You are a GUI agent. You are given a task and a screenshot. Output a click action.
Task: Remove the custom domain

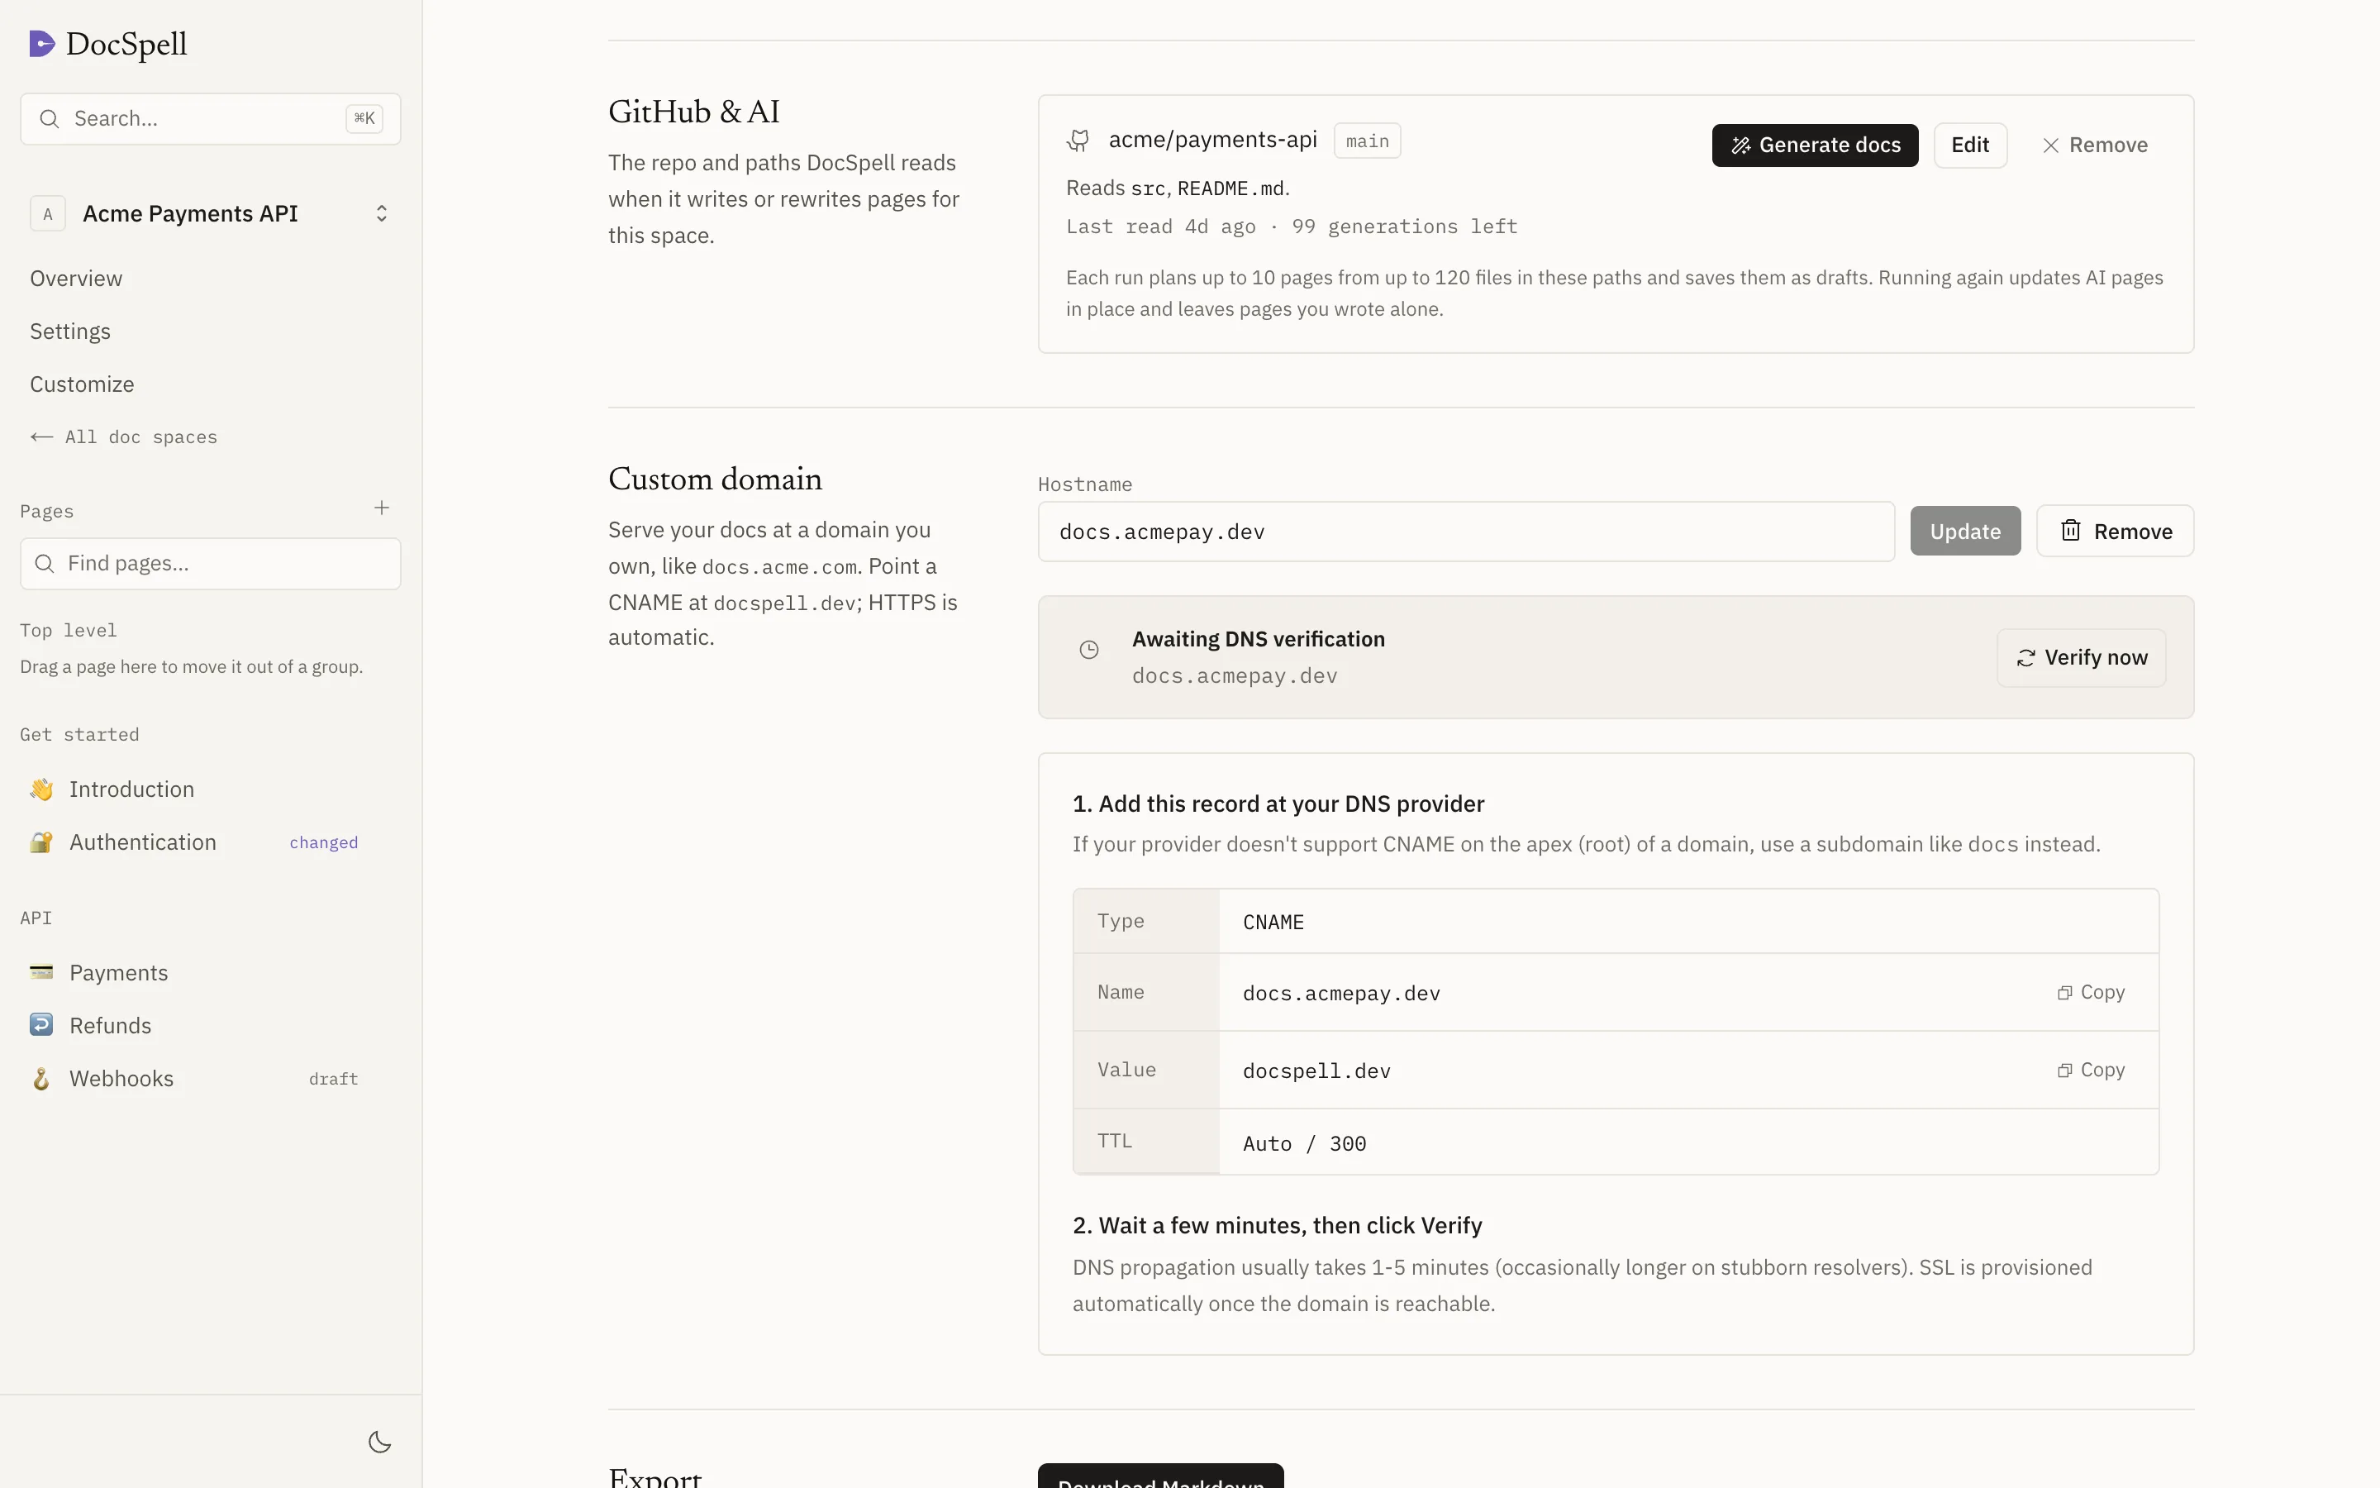[x=2115, y=532]
